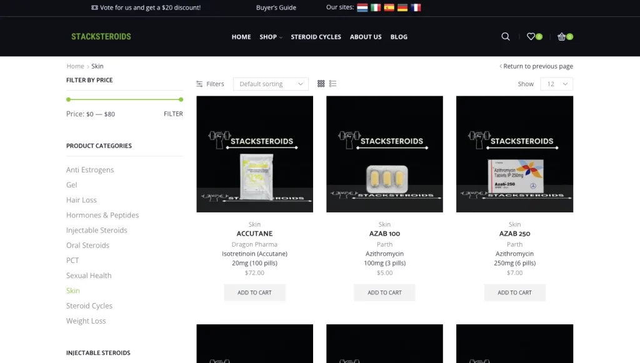
Task: Go to Home breadcrumb
Action: tap(75, 66)
